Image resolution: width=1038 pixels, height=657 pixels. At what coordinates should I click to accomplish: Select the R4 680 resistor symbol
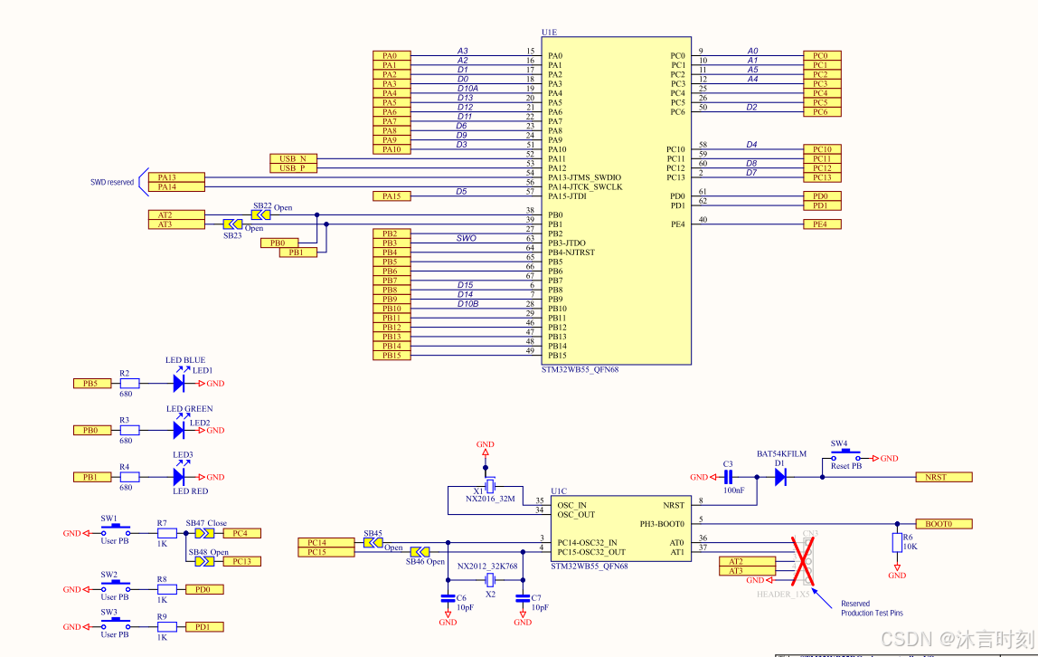click(130, 477)
